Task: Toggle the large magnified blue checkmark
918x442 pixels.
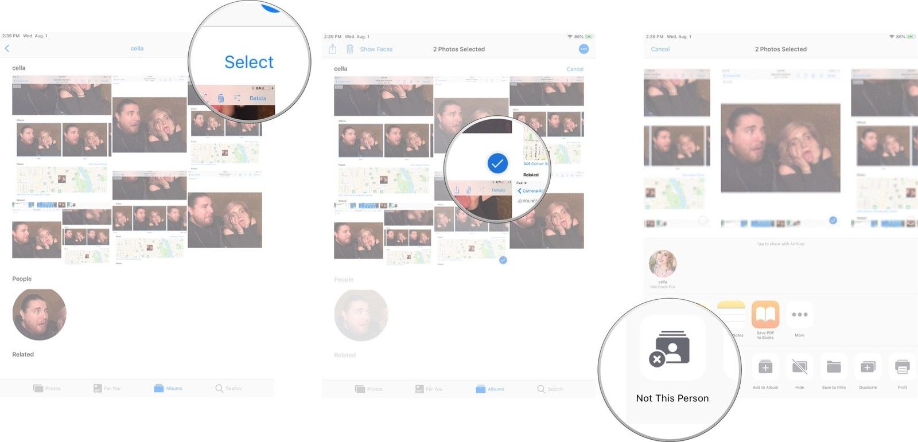Action: tap(497, 163)
